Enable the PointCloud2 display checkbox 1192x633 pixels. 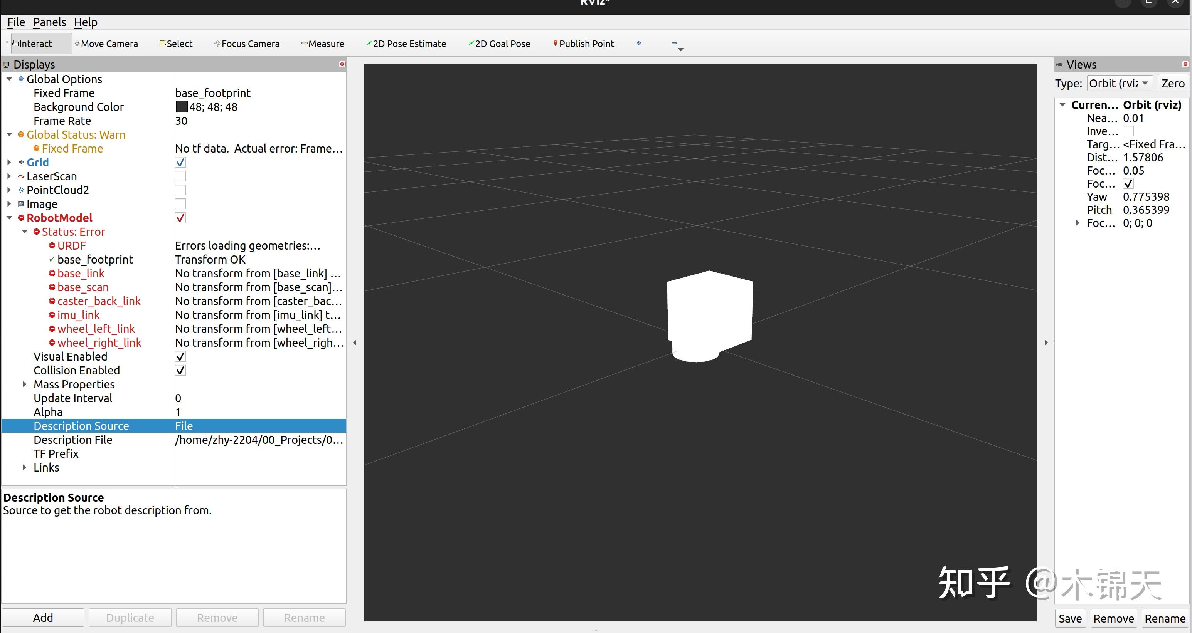(180, 190)
